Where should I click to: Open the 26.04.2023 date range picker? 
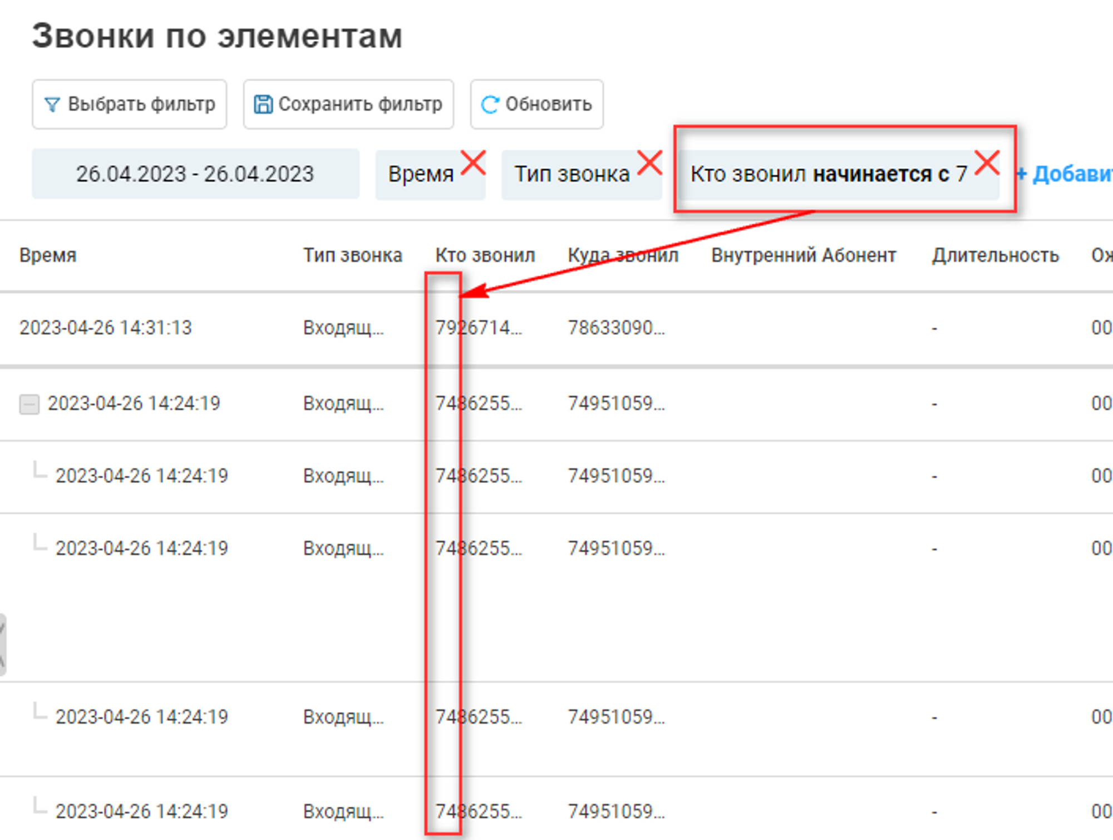click(x=195, y=174)
